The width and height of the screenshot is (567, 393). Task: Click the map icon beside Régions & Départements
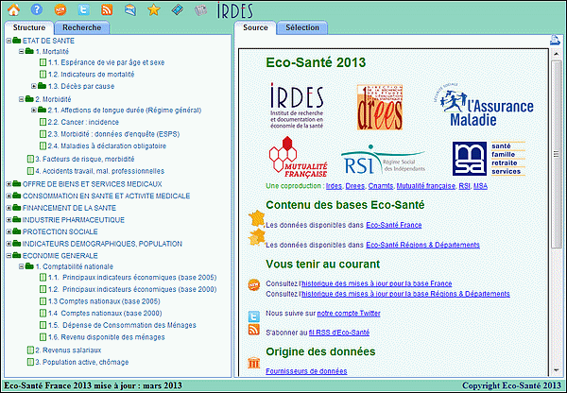[257, 237]
